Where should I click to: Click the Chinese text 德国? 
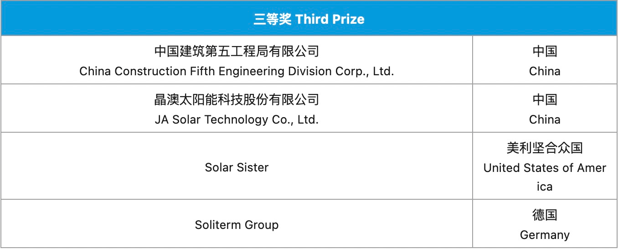545,215
